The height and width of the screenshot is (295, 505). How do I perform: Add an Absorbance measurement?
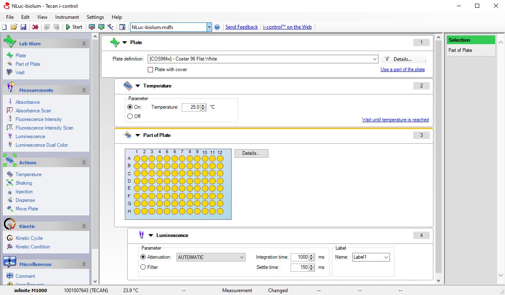[x=27, y=102]
